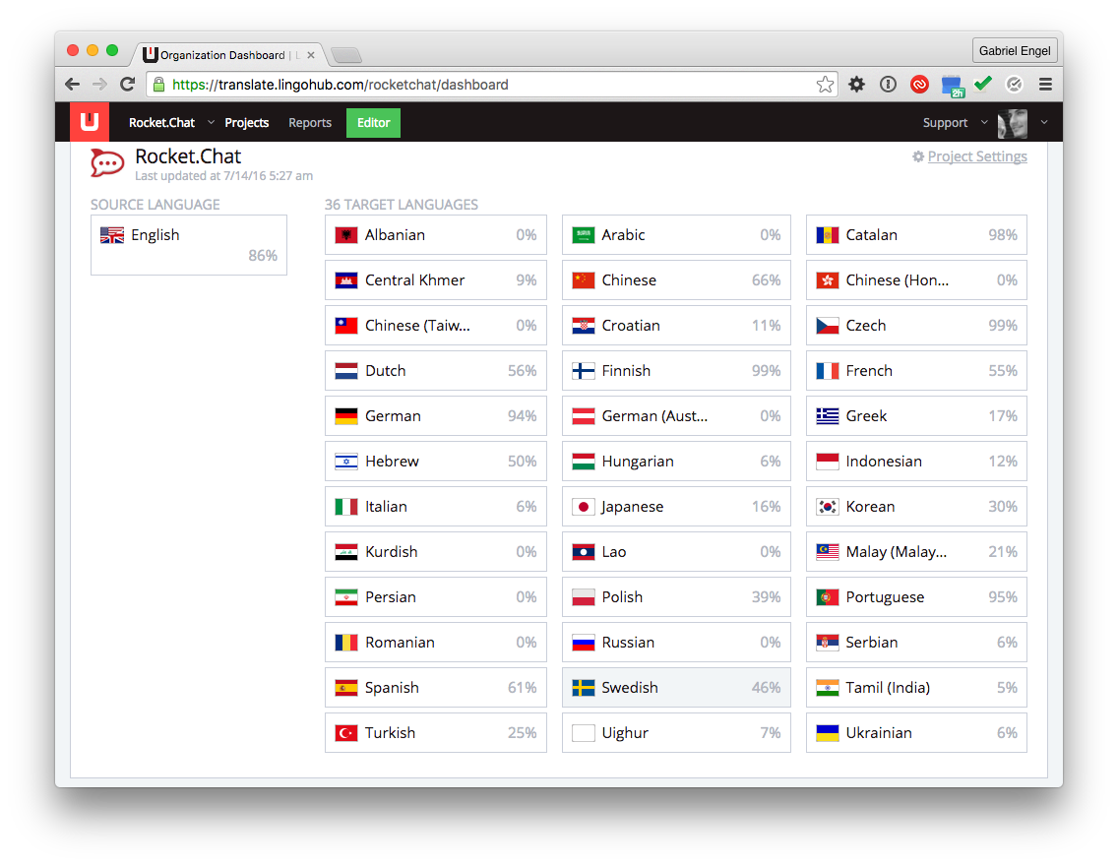Open the Tamil (India) language row

coord(916,687)
